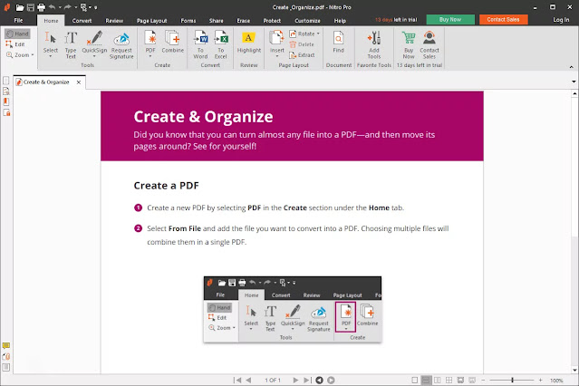Enable single page view mode
579x386 pixels.
pos(415,380)
